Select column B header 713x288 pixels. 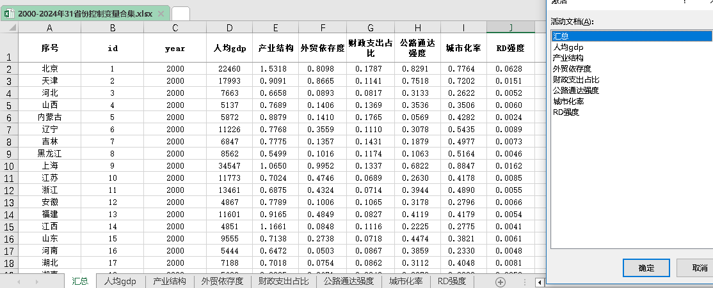click(x=112, y=27)
